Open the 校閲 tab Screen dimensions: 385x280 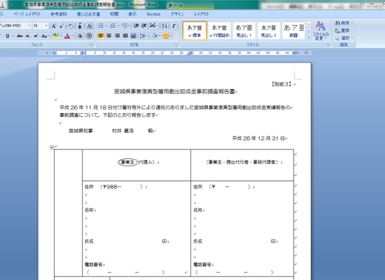(114, 14)
